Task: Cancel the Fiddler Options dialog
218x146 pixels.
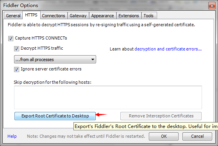Action: click(197, 136)
